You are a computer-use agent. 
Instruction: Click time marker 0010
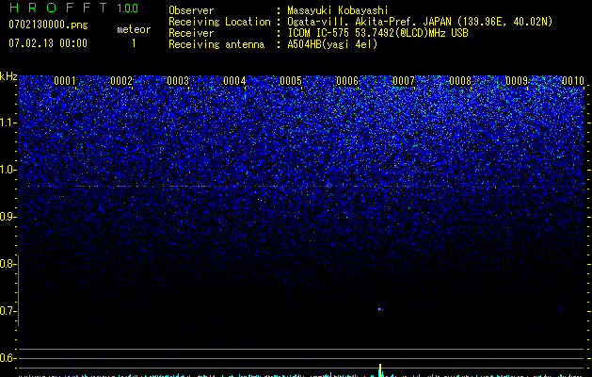573,81
